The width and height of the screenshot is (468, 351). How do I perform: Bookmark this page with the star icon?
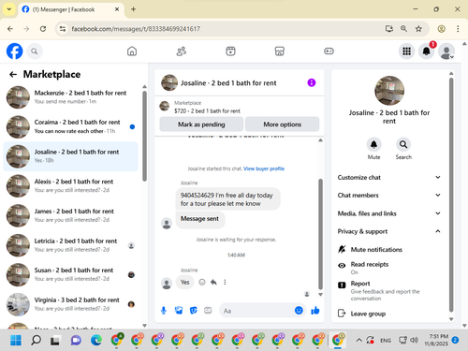(x=418, y=29)
